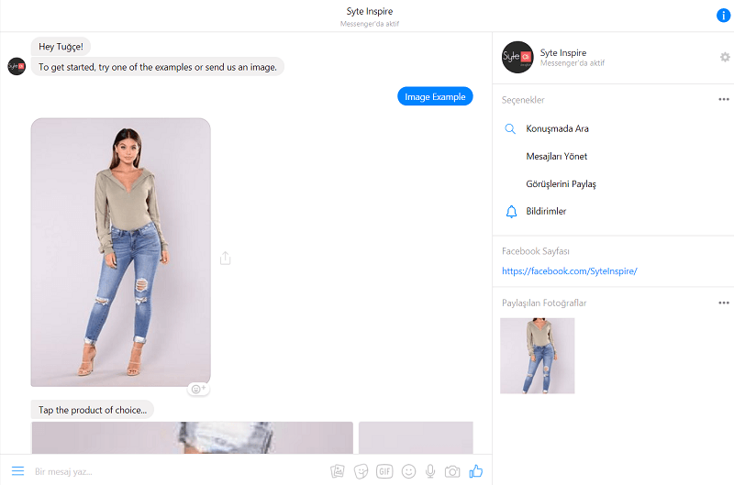
Task: Open the shared photo thumbnail in sidebar
Action: pyautogui.click(x=538, y=356)
